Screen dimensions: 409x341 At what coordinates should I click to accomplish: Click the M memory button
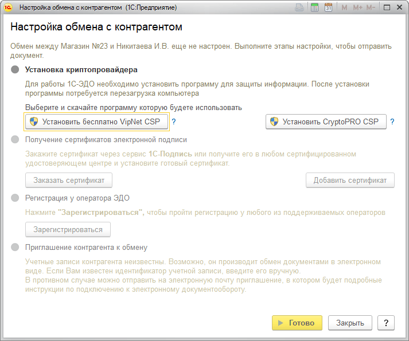click(x=344, y=7)
